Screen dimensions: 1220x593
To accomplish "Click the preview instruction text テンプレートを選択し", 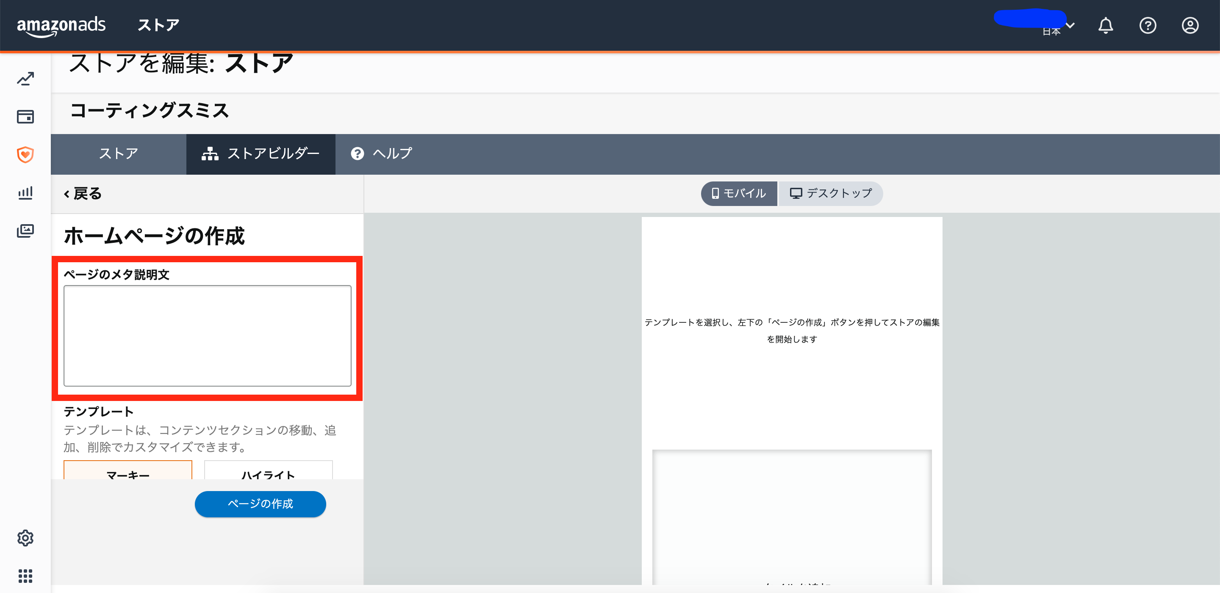I will (792, 330).
